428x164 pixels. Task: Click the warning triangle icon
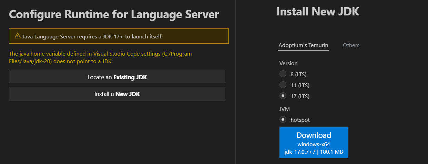(x=18, y=36)
